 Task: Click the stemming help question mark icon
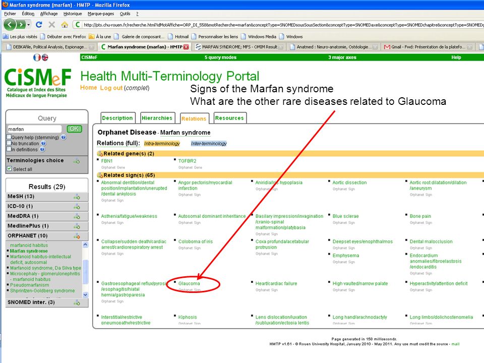[64, 137]
